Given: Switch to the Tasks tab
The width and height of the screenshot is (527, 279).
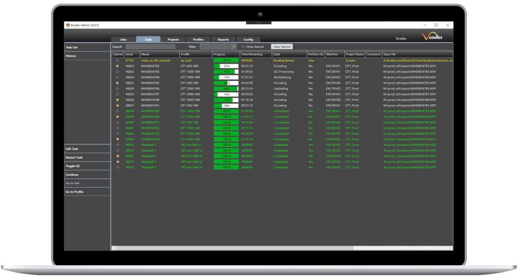Looking at the screenshot, I should tap(148, 39).
